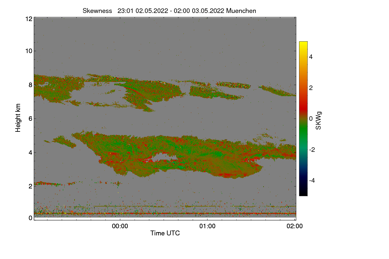The image size is (389, 259).
Task: Click the height axis tick label '2'
Action: 30,186
